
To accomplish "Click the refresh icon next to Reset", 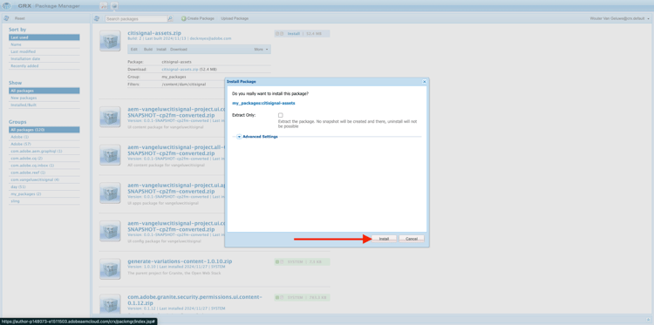I will tap(6, 18).
